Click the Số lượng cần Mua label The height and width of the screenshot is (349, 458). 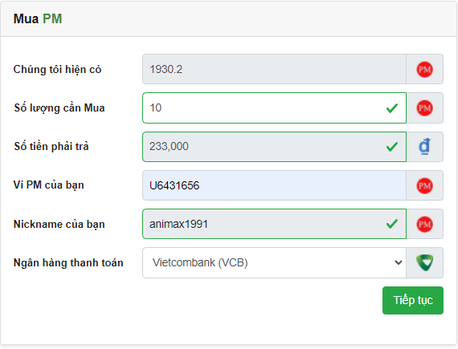[x=59, y=108]
